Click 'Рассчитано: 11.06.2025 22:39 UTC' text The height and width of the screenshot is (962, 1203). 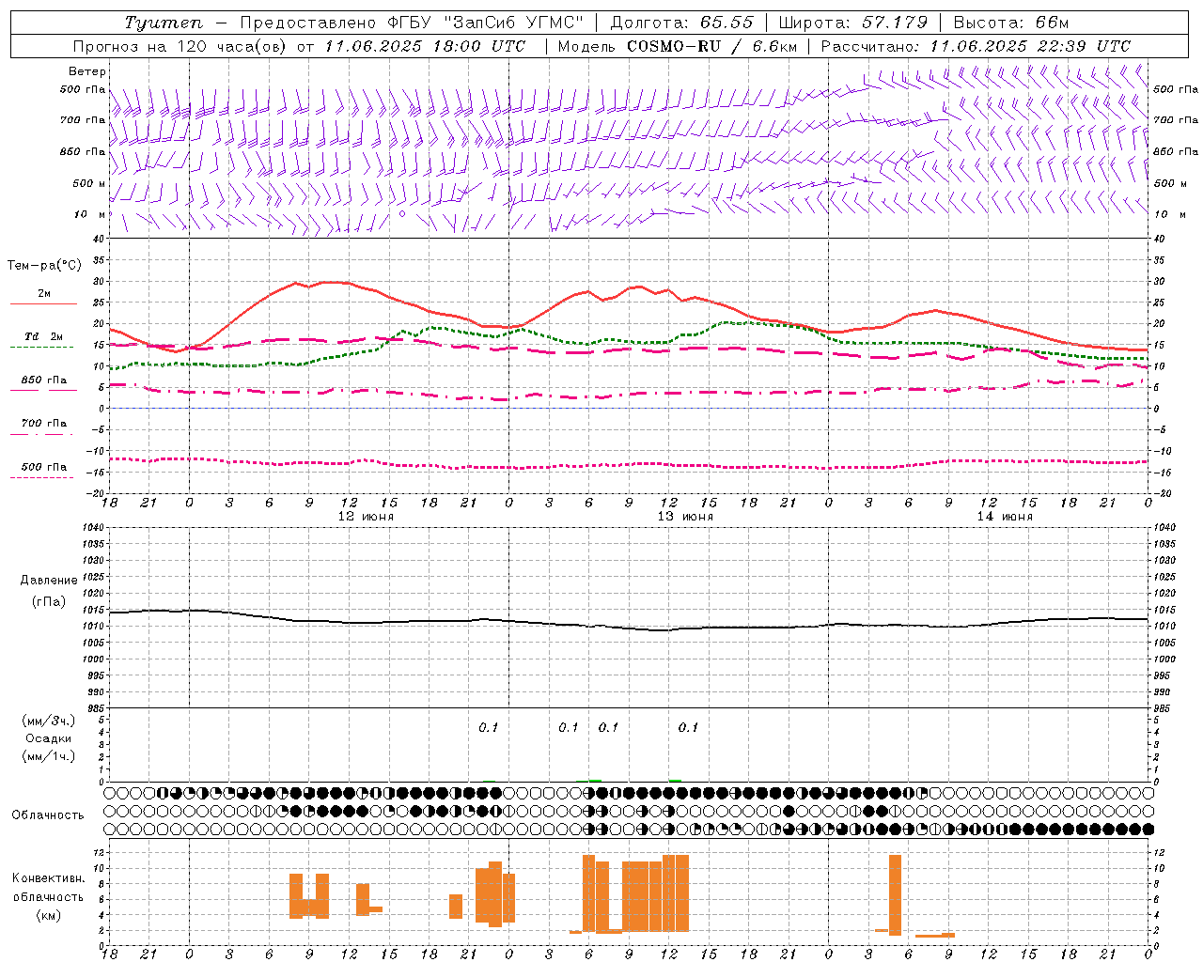click(976, 46)
